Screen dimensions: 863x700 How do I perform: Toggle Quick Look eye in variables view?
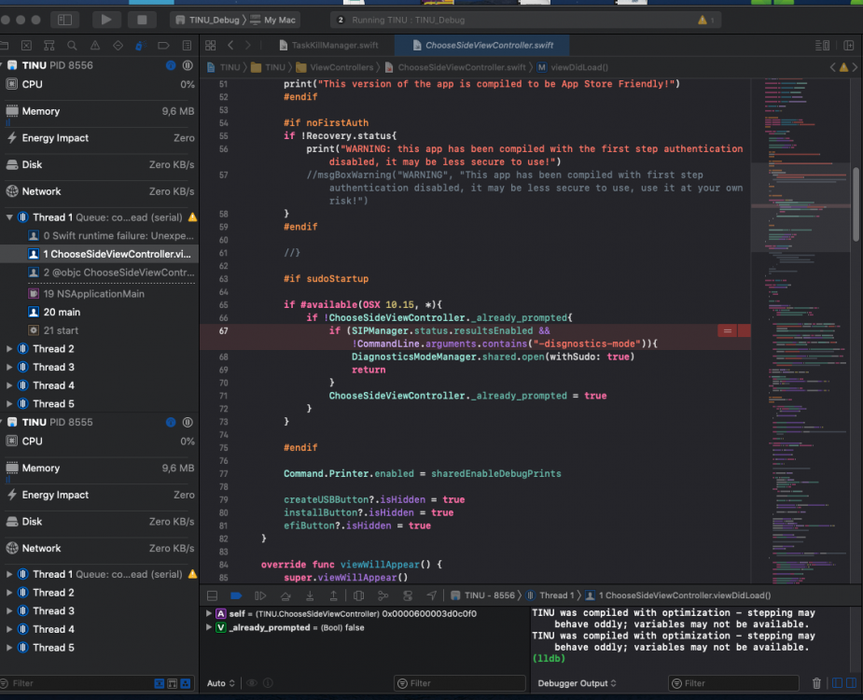pyautogui.click(x=252, y=683)
